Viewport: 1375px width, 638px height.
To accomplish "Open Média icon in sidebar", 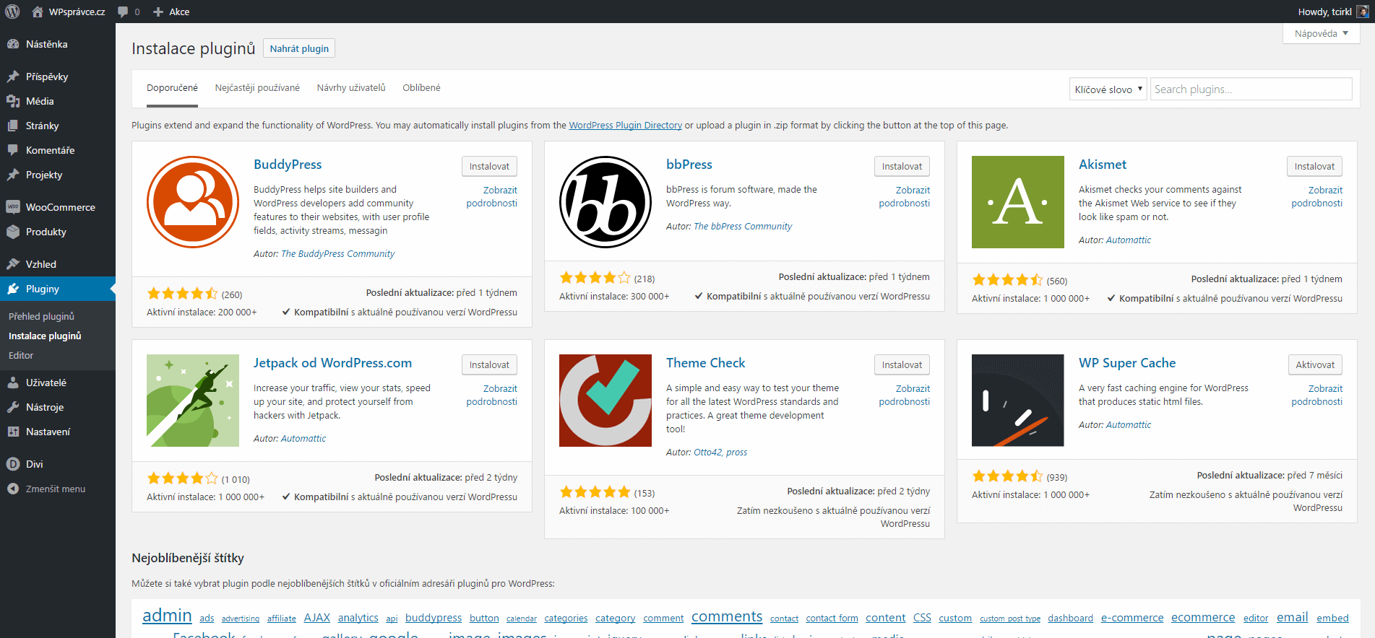I will pyautogui.click(x=13, y=101).
